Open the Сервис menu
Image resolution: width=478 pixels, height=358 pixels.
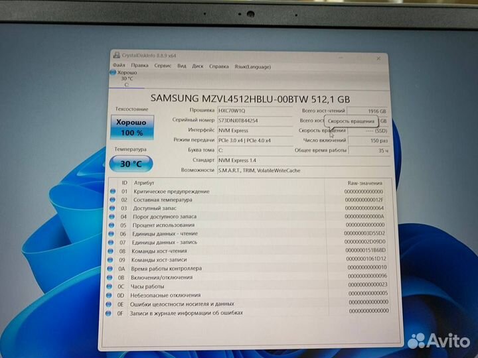click(x=163, y=66)
